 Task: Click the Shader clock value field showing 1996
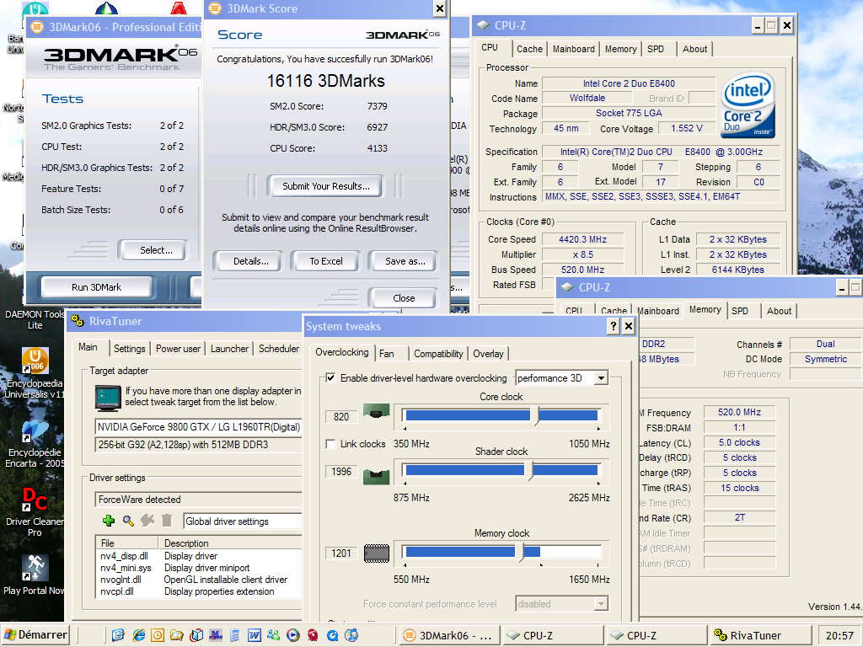tap(341, 472)
